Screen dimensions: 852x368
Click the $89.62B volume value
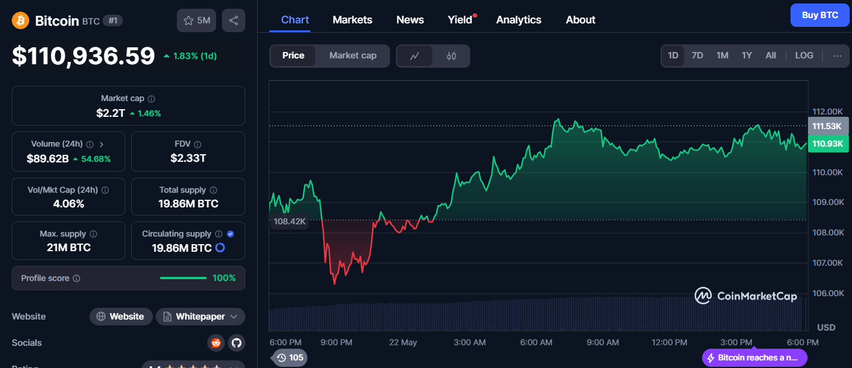(48, 158)
